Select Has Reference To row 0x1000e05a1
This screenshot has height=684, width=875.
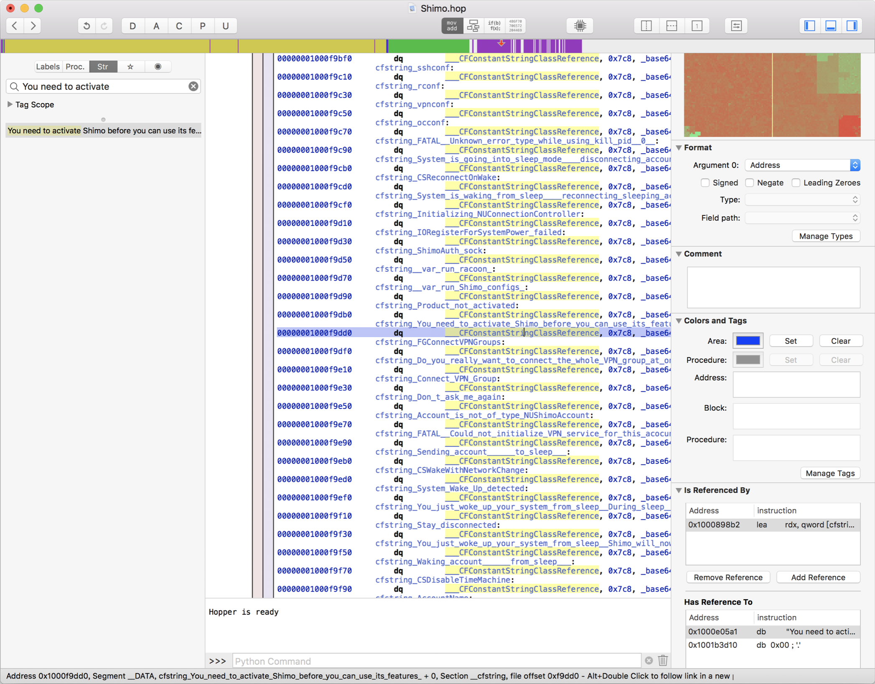(773, 632)
